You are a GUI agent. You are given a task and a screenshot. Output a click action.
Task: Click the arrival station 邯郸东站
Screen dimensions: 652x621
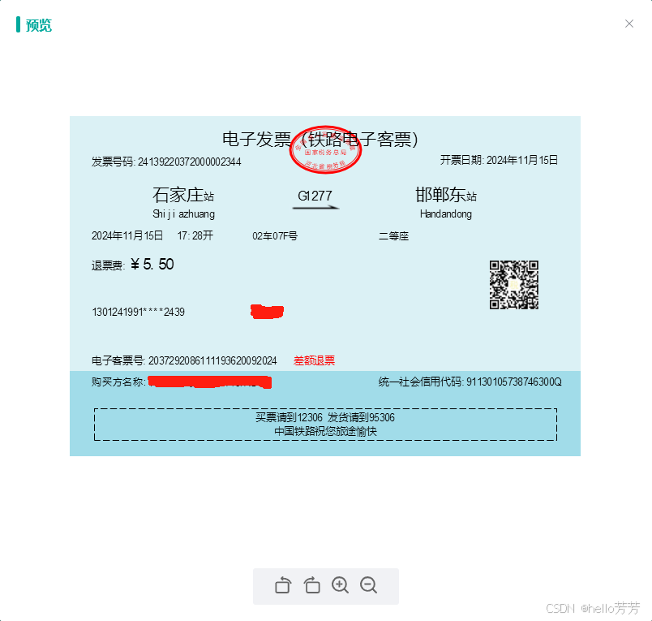coord(446,195)
